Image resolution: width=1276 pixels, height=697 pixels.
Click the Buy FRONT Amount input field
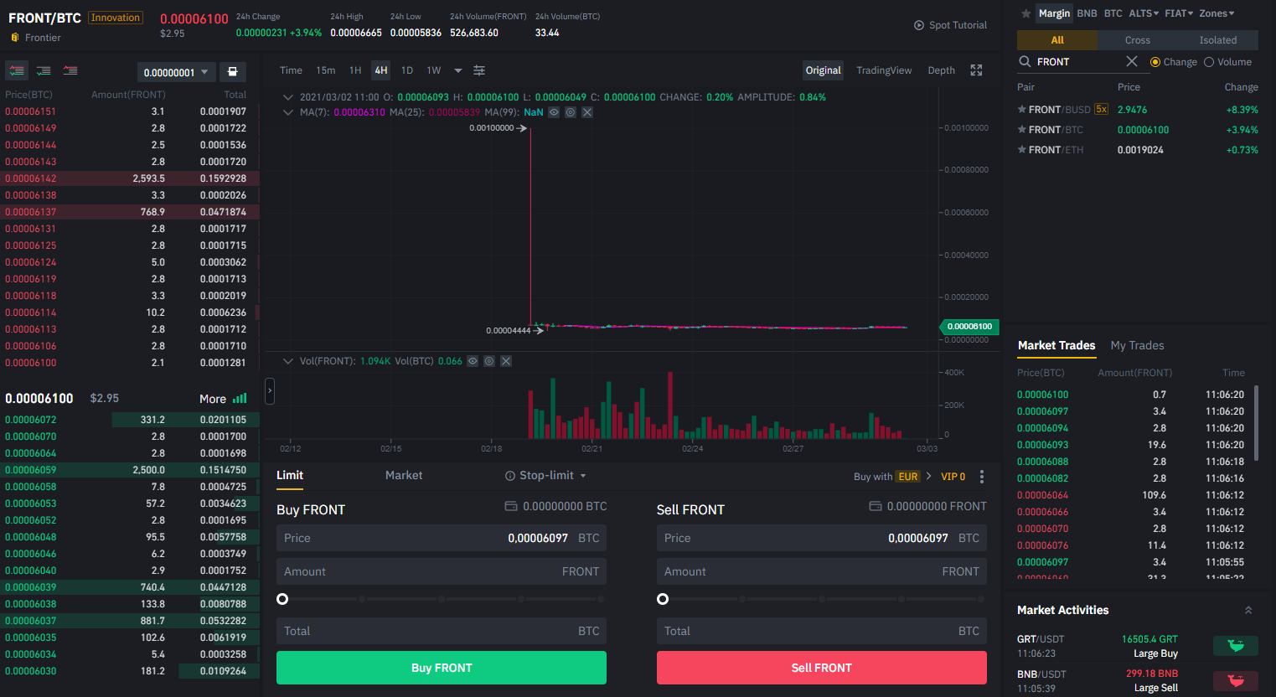click(442, 571)
